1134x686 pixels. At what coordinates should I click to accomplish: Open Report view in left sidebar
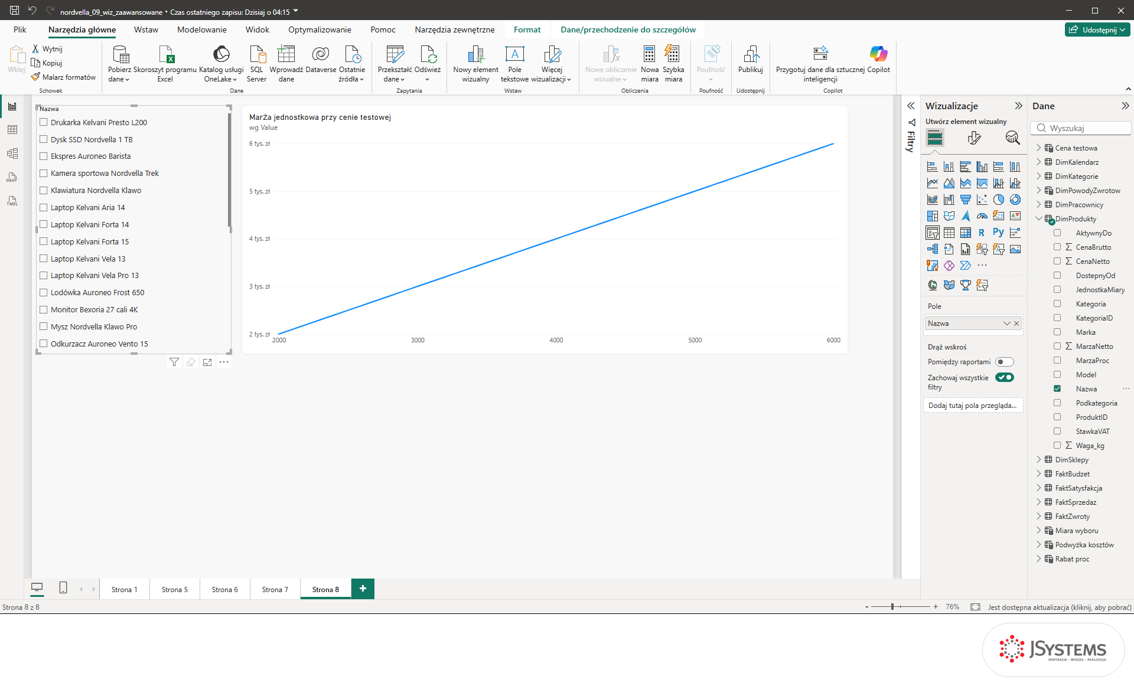[12, 106]
